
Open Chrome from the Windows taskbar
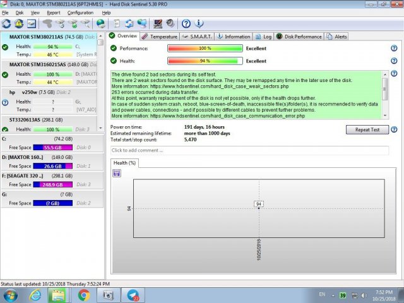pyautogui.click(x=84, y=295)
